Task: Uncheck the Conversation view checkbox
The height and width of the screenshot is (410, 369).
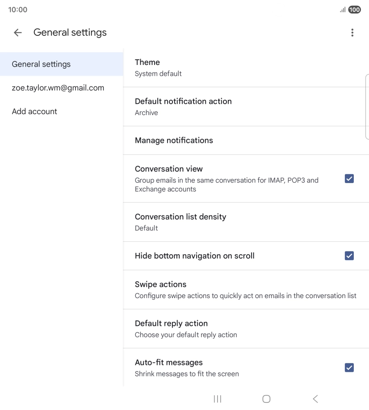Action: click(x=349, y=179)
